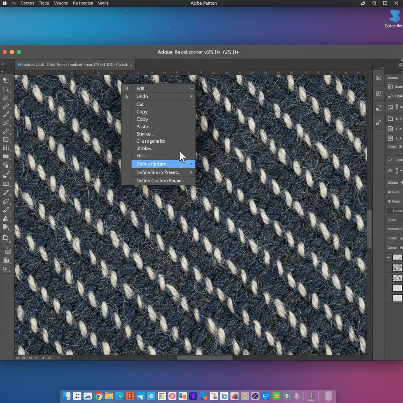Select the top tool in left toolbar
This screenshot has height=403, width=403.
click(x=6, y=80)
